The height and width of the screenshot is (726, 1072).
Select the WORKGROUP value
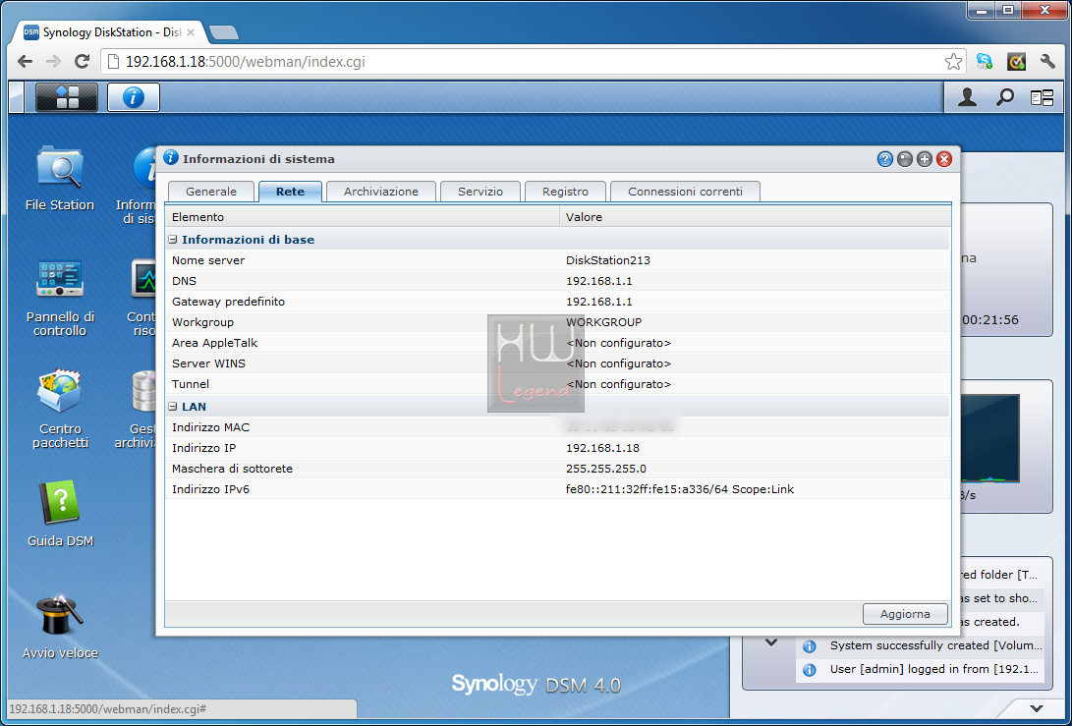click(x=603, y=322)
